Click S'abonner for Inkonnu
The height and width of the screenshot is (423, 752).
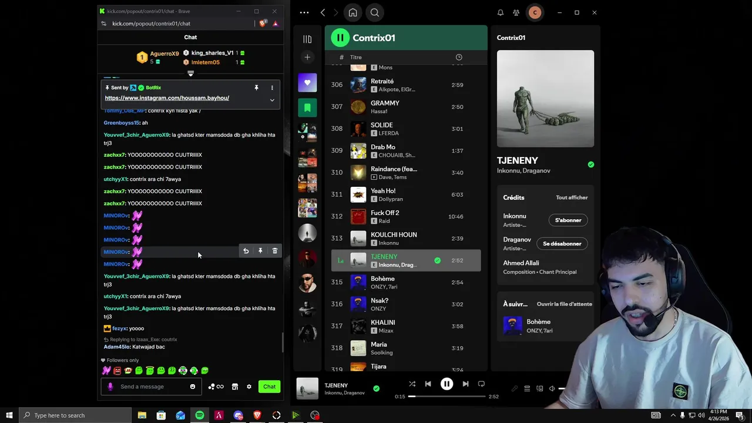(x=568, y=220)
